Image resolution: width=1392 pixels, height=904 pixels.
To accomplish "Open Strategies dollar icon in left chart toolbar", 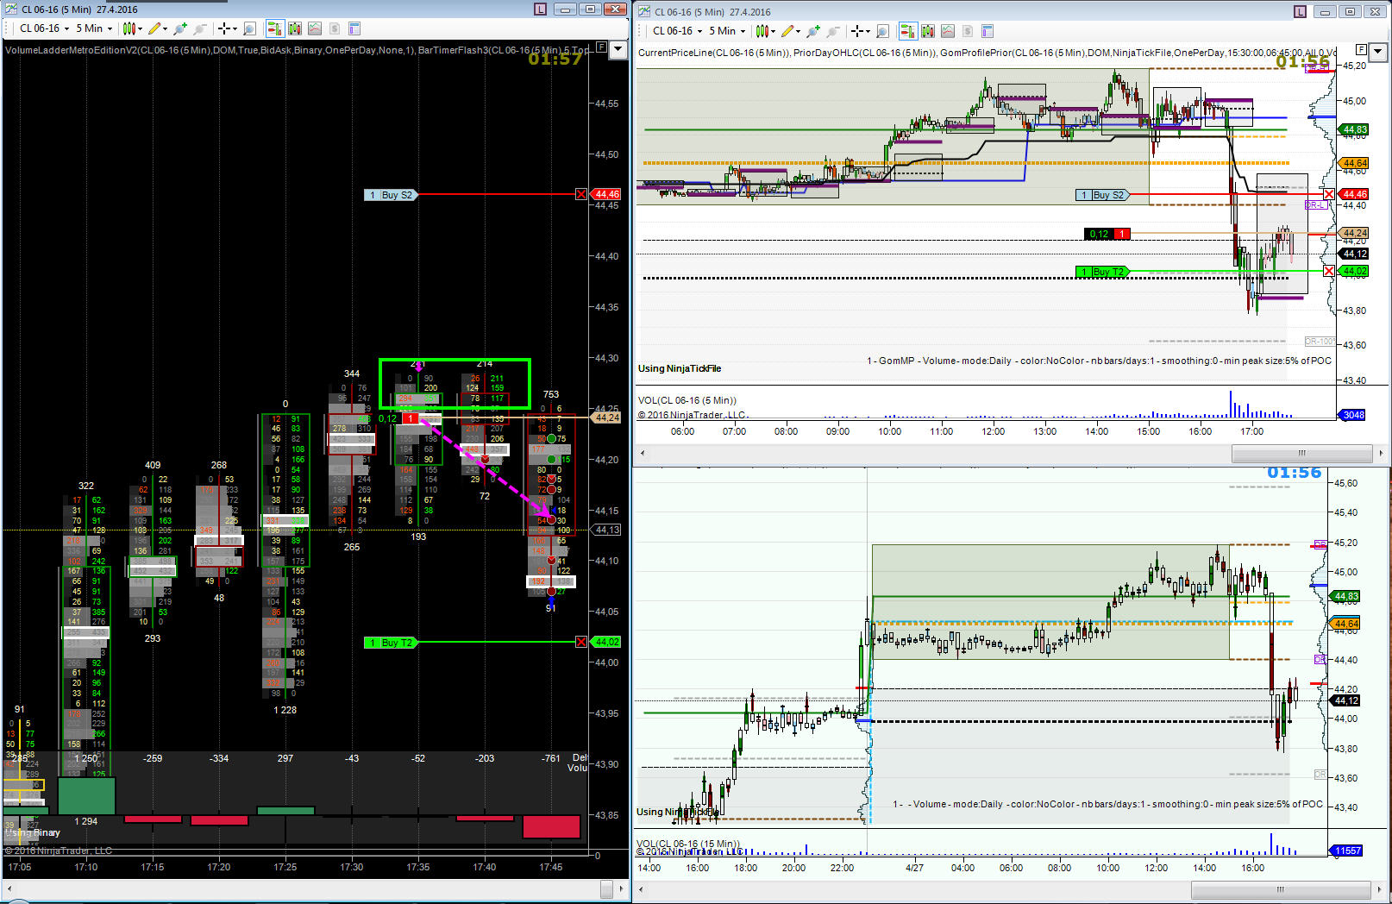I will 335,28.
